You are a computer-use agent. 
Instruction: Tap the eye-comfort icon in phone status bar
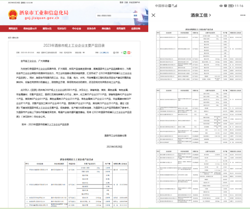[221, 6]
